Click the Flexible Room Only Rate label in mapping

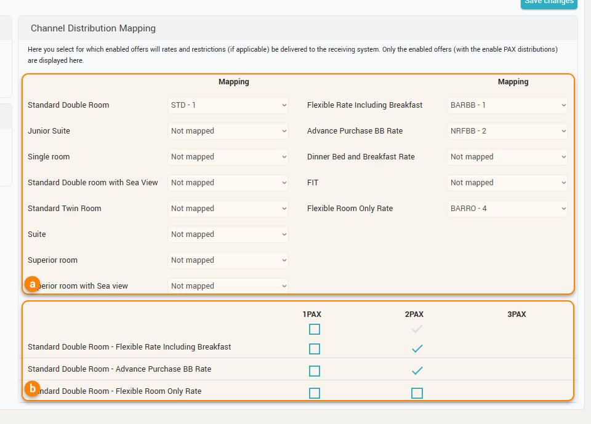[x=350, y=209]
